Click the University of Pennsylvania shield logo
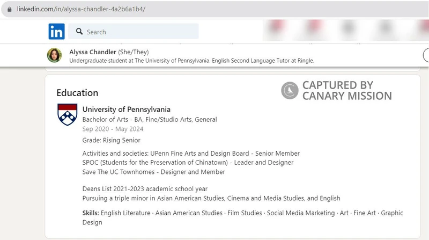 (x=68, y=114)
